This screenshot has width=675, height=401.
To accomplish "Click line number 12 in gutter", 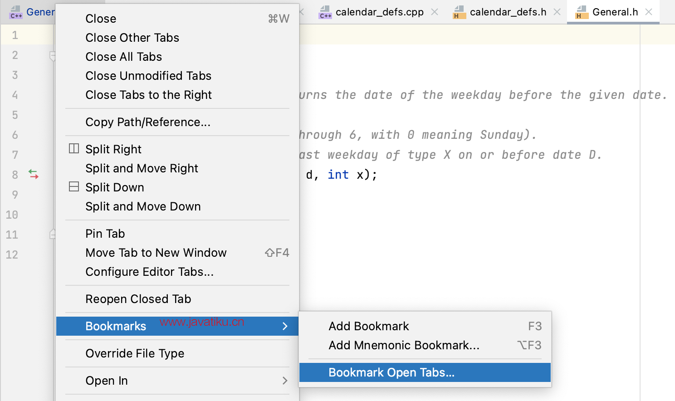I will [12, 254].
